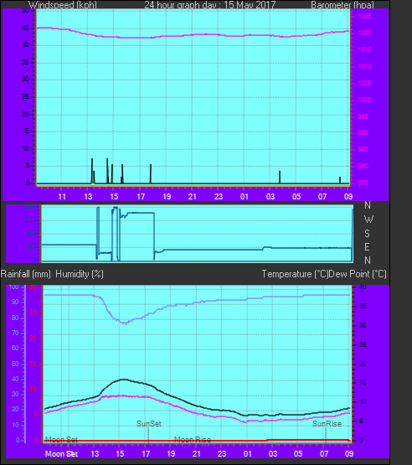Click the Rainfall (mm) axis label

(x=25, y=274)
